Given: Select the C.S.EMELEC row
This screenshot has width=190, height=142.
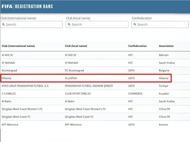Looking at the screenshot, I should tap(10, 94).
